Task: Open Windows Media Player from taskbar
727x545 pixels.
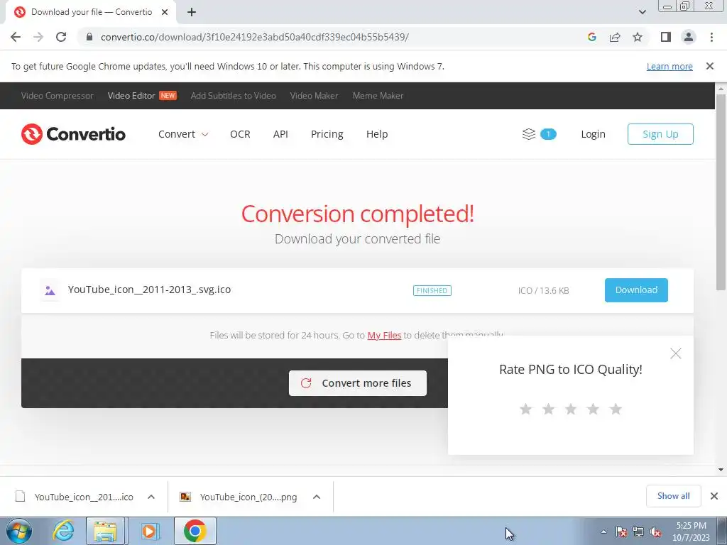Action: pos(149,531)
